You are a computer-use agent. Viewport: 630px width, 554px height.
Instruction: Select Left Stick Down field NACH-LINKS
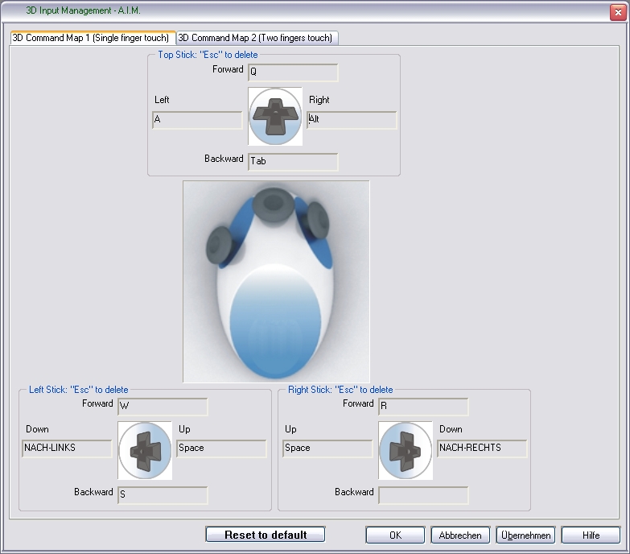tap(67, 449)
